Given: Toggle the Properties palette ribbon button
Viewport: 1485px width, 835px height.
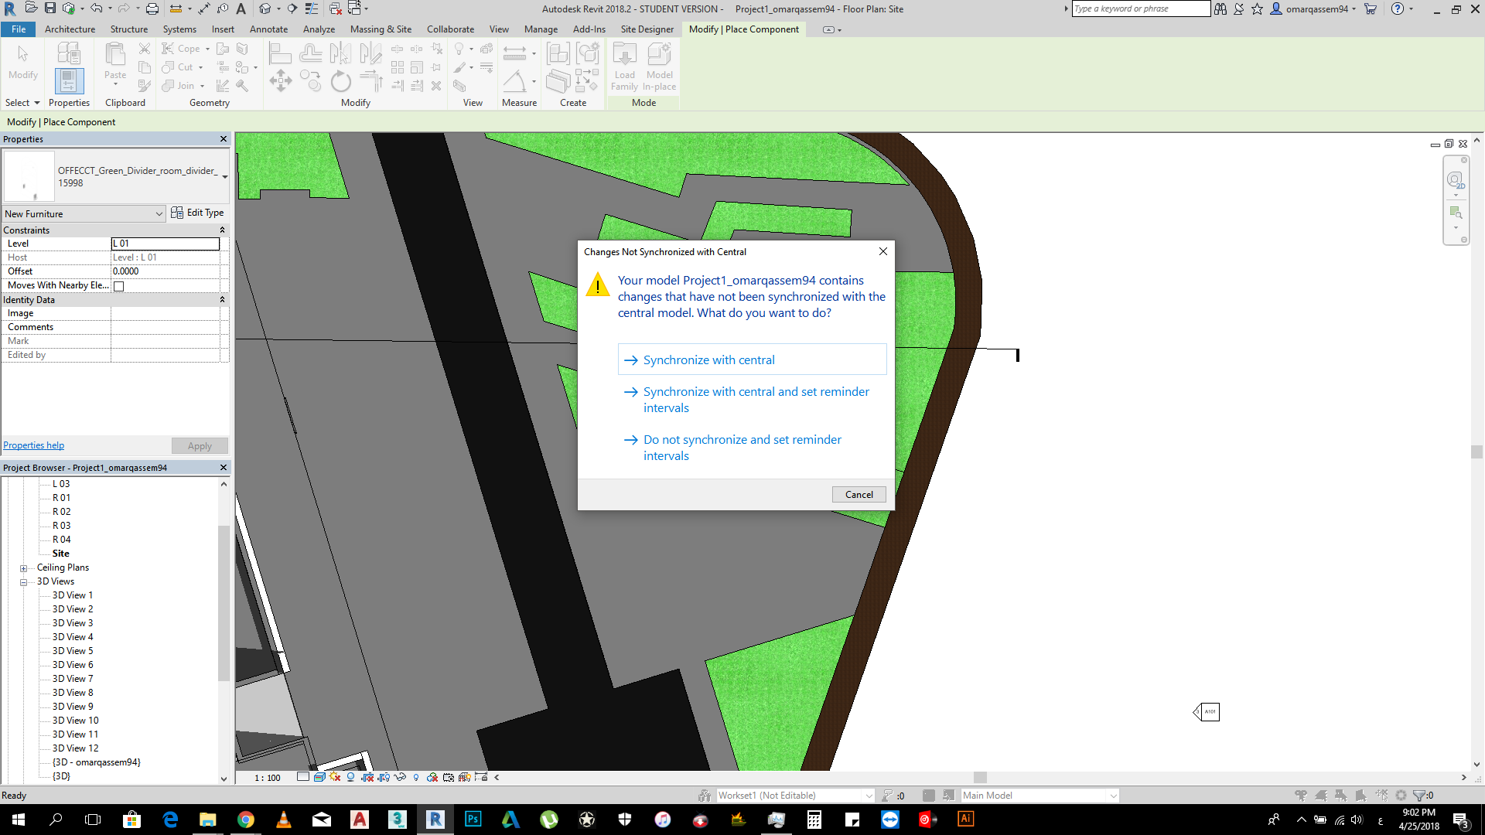Looking at the screenshot, I should (69, 81).
